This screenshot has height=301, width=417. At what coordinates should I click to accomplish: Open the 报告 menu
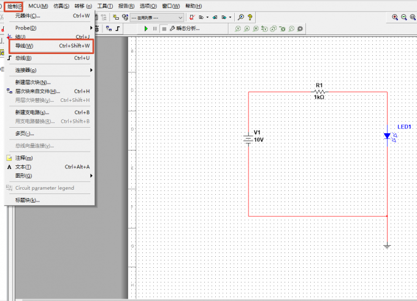(x=126, y=6)
